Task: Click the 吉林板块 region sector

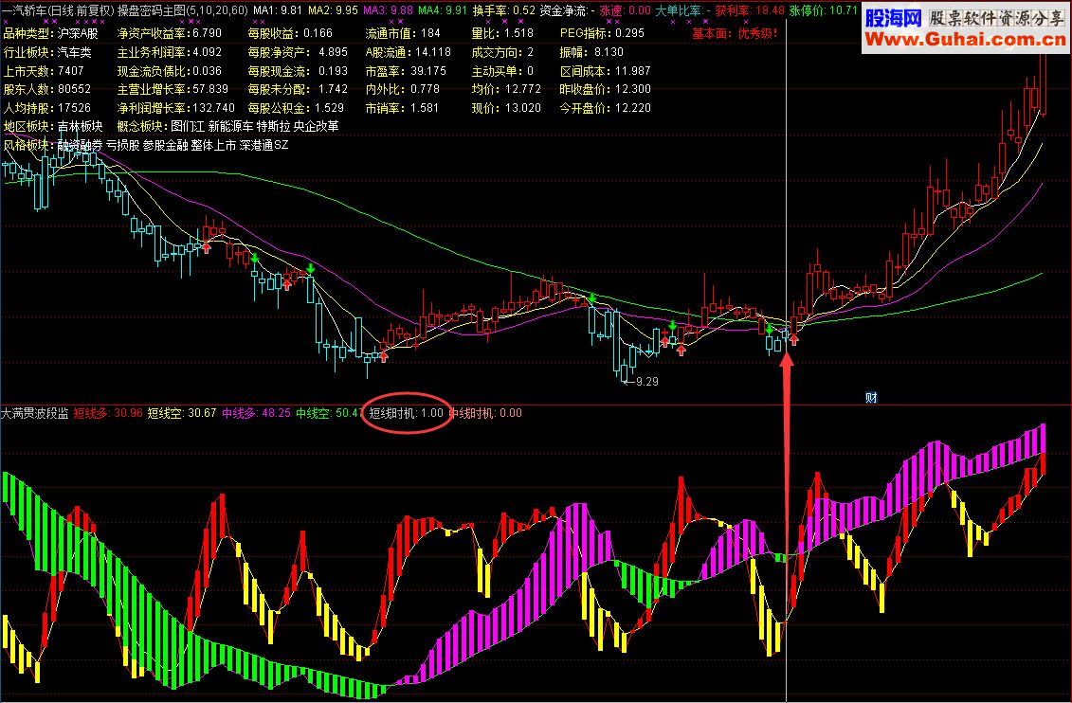Action: [80, 126]
